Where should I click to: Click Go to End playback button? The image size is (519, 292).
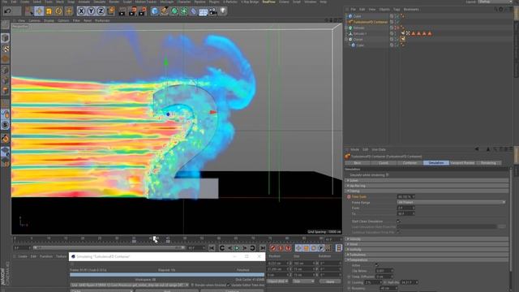click(263, 248)
